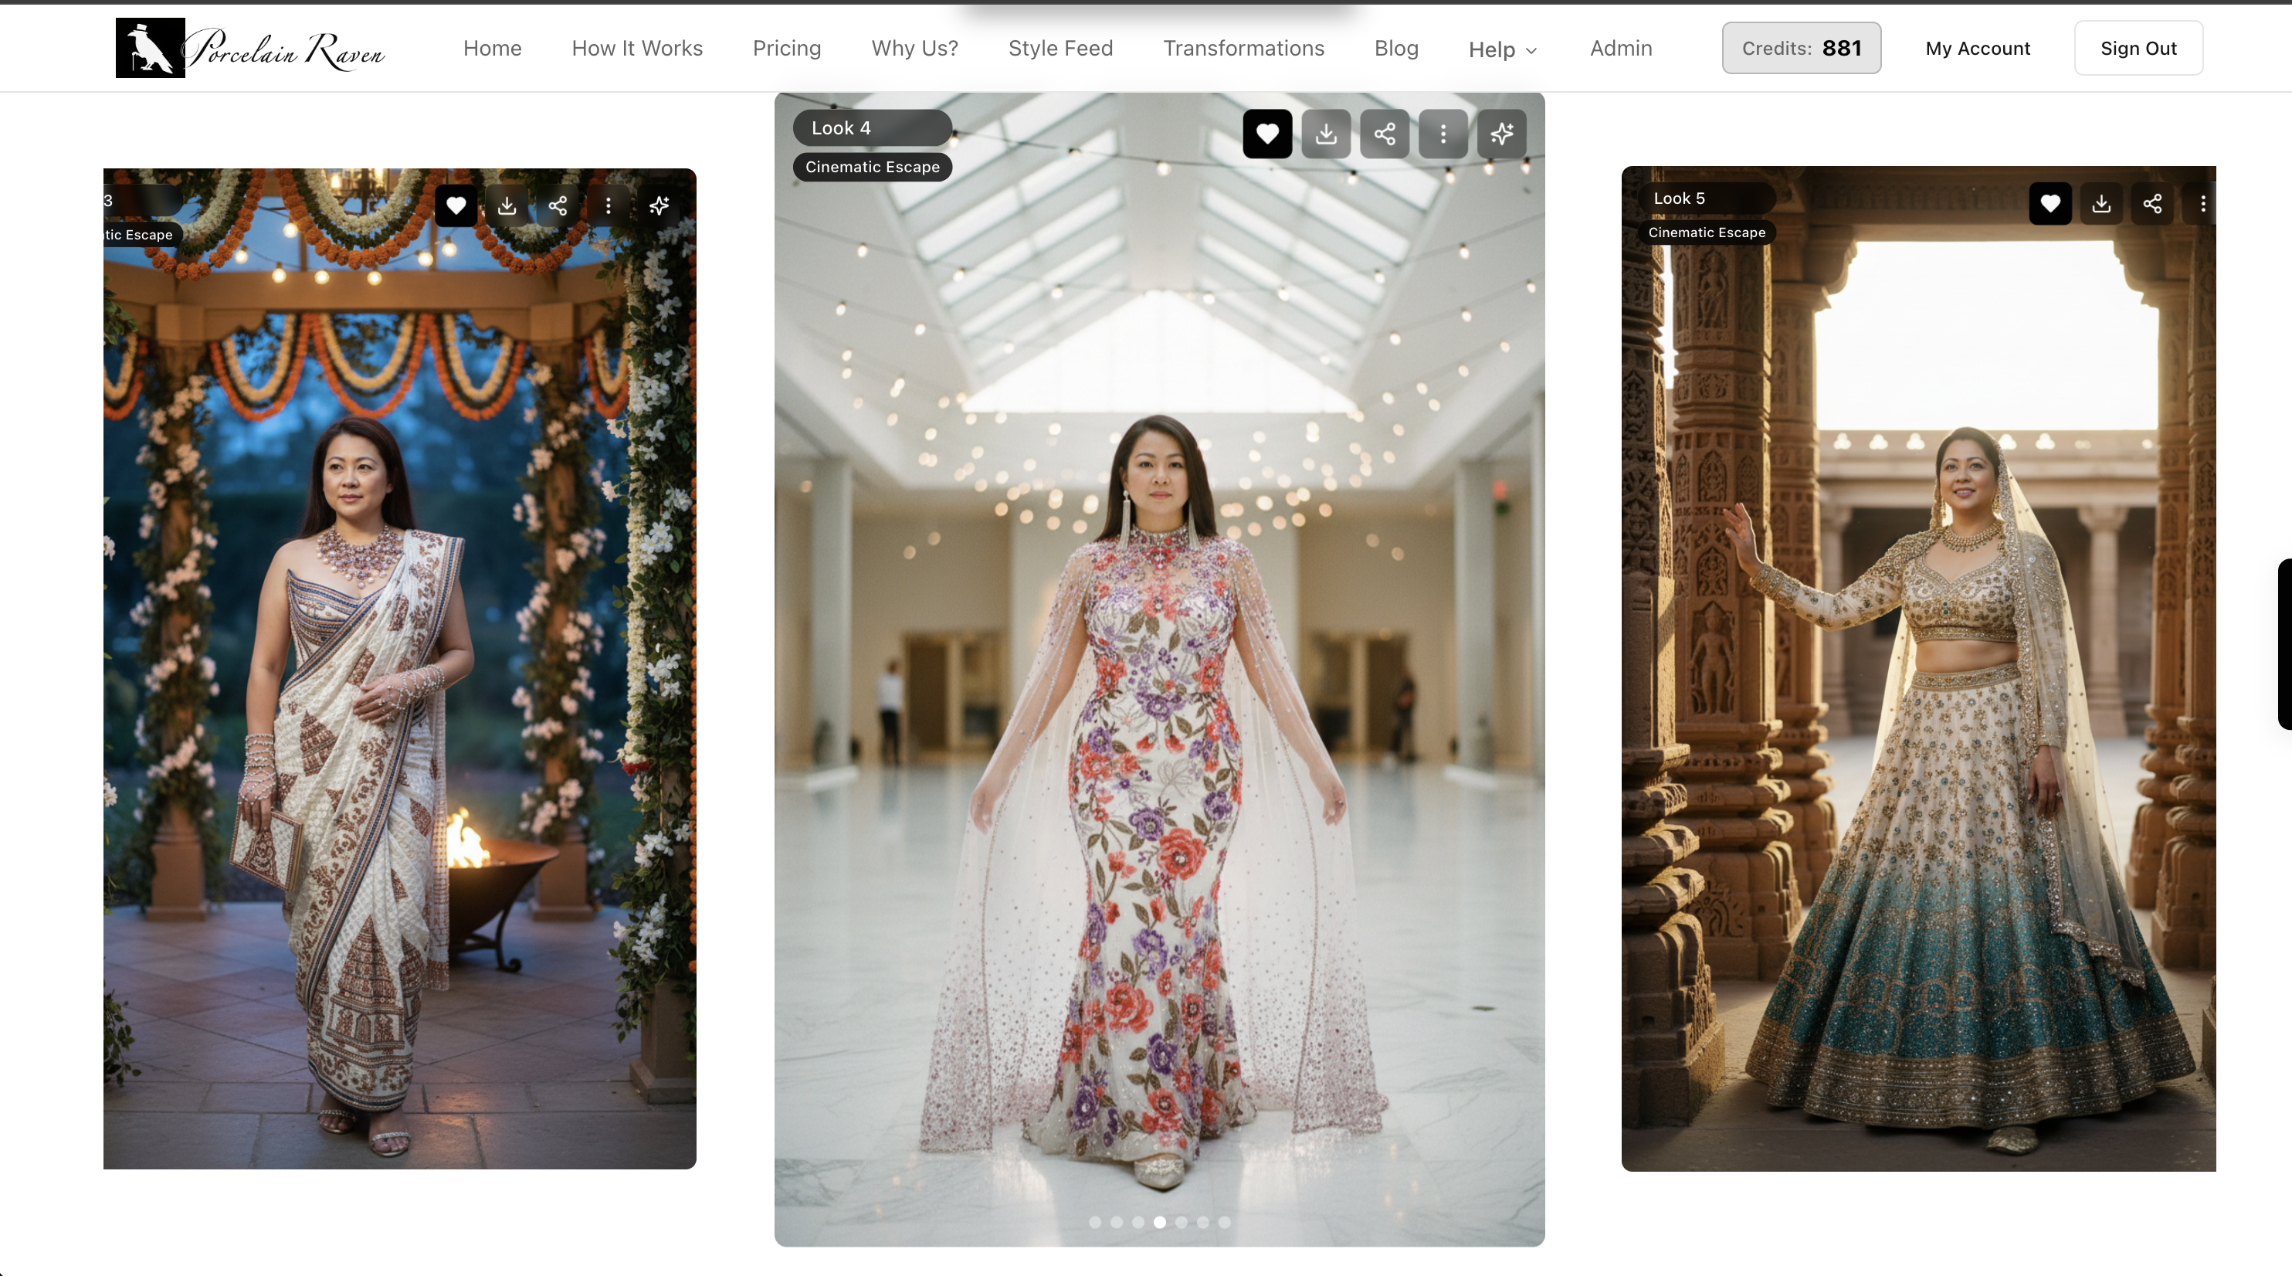Select the fifth carousel dot
The width and height of the screenshot is (2292, 1276).
[1181, 1223]
